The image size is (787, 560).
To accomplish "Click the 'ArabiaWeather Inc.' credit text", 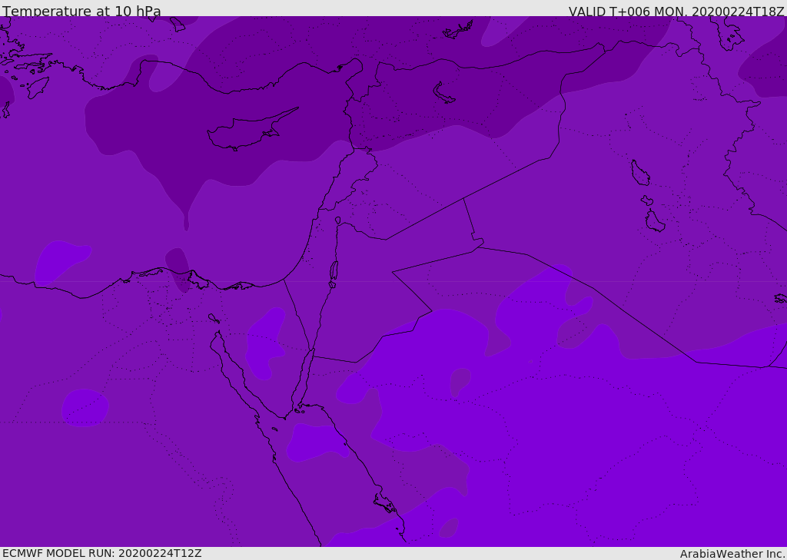I will 732,554.
